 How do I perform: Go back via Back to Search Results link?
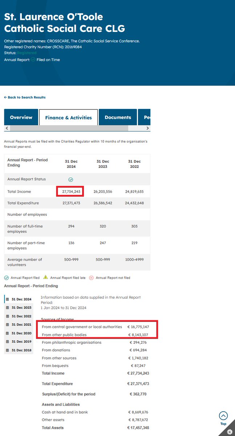click(x=25, y=97)
